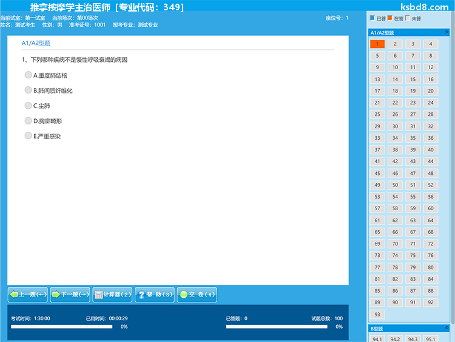Jump to question 55 in navigator
This screenshot has width=455, height=342.
coord(413,197)
